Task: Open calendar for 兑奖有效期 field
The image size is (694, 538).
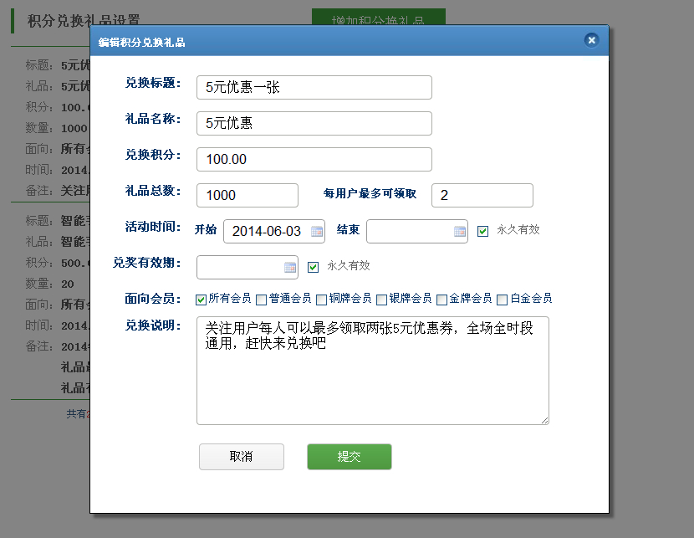Action: point(290,268)
